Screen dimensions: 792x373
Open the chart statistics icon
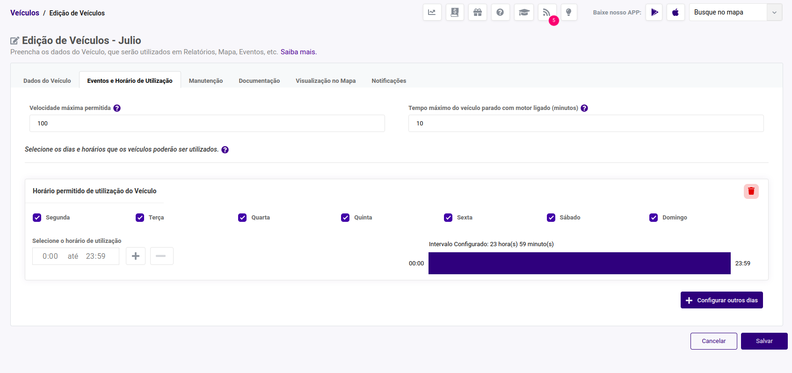(x=432, y=13)
